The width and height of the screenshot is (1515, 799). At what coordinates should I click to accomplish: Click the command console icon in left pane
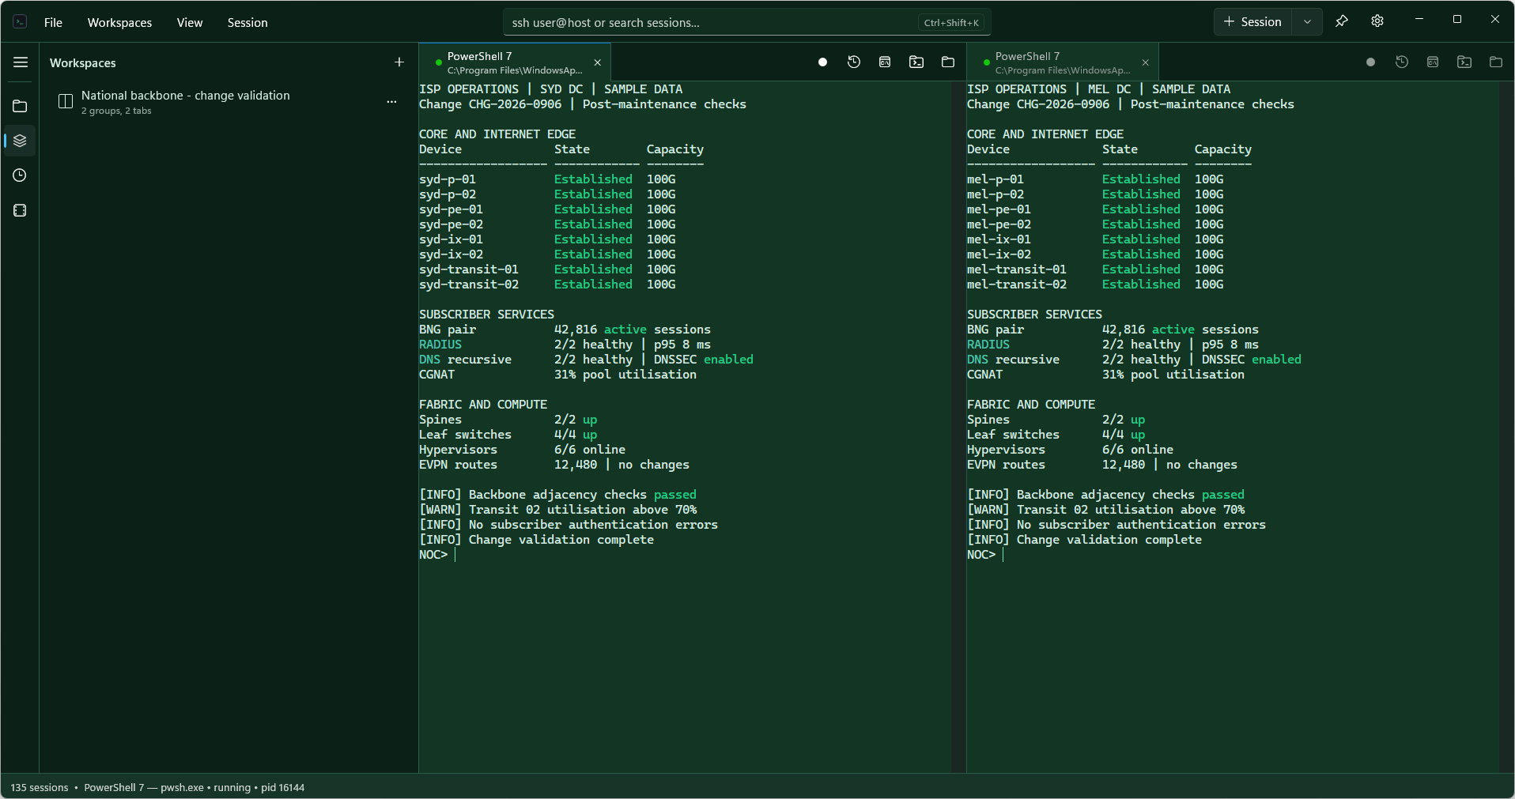coord(885,62)
